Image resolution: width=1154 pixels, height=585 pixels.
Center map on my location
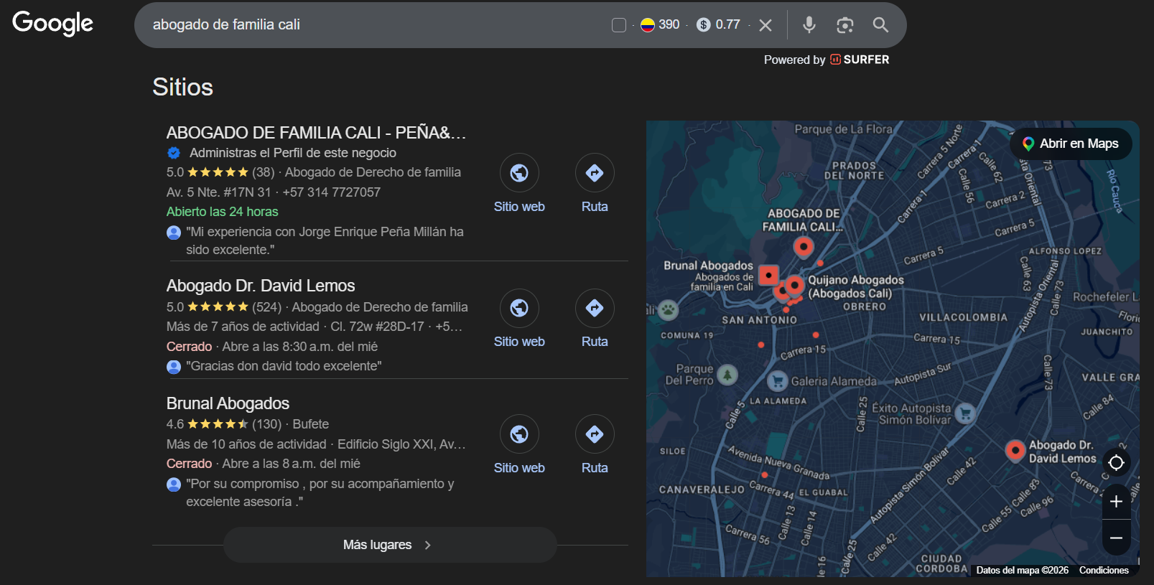click(1116, 462)
